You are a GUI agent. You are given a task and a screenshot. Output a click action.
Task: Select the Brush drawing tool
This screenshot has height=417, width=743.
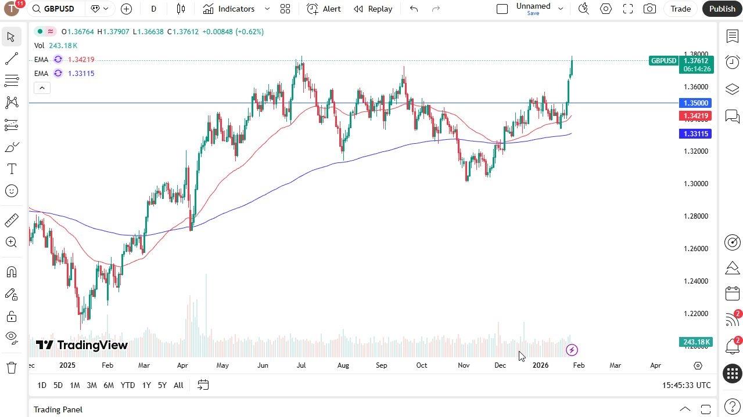click(11, 147)
